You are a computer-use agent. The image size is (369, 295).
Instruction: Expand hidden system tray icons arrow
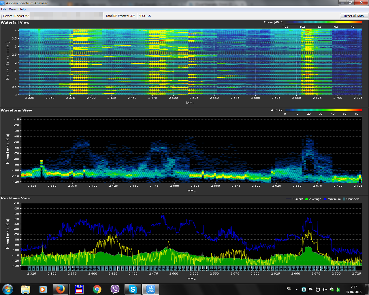pyautogui.click(x=297, y=290)
